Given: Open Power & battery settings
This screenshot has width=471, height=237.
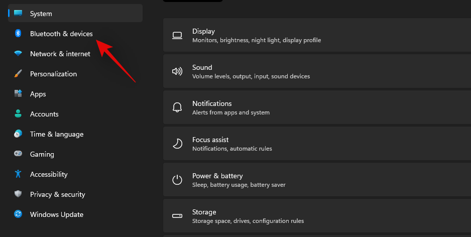Looking at the screenshot, I should pos(316,180).
